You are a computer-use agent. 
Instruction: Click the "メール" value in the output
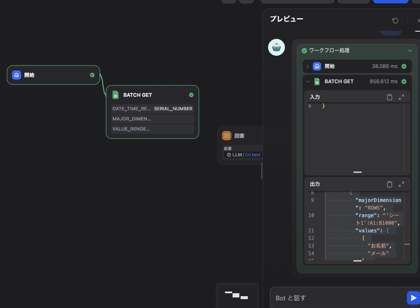(x=378, y=253)
